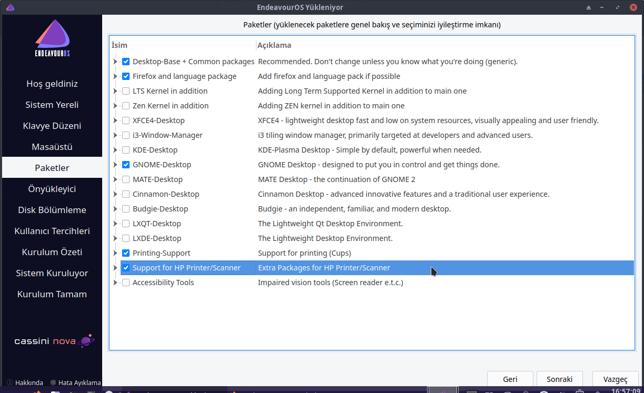
Task: Click 'Support for printing (Cups)' description
Action: [x=304, y=253]
